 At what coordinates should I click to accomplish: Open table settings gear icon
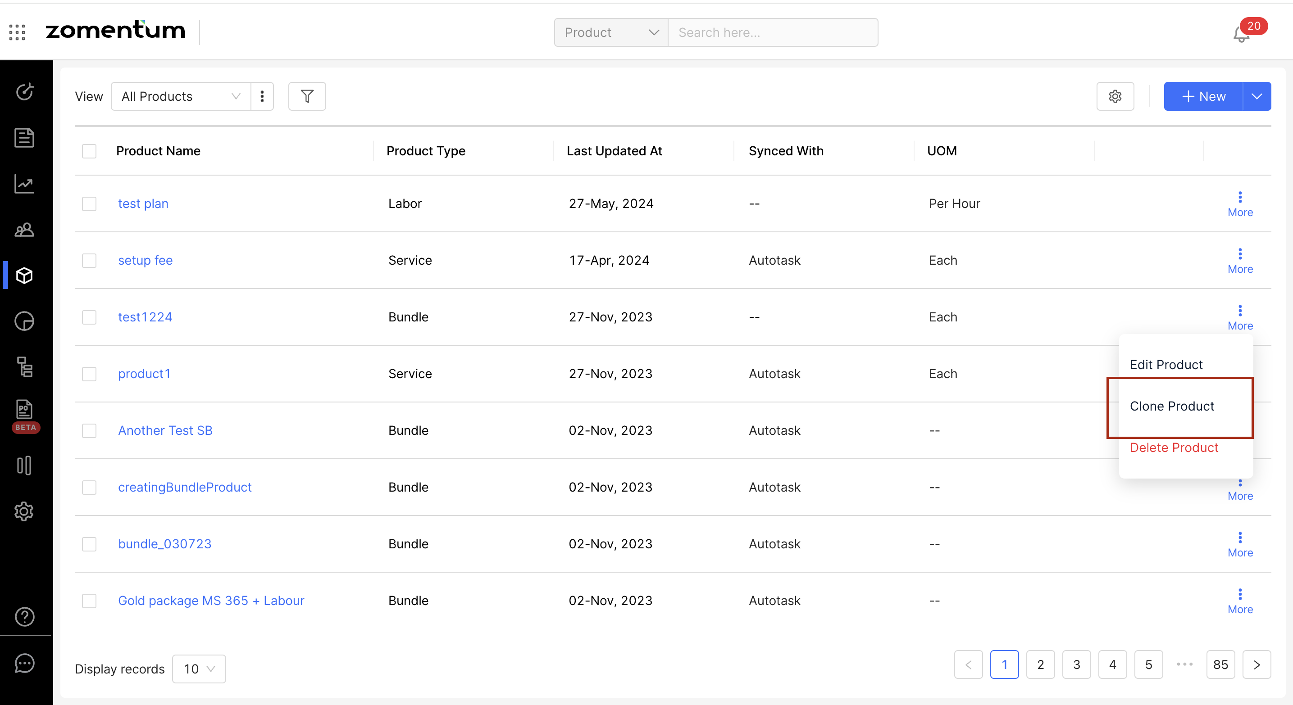1115,96
